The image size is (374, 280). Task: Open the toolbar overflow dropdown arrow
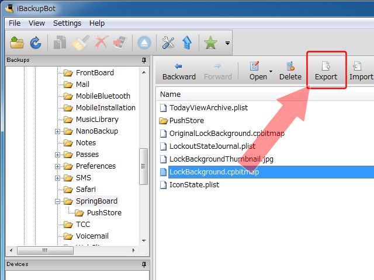click(227, 43)
